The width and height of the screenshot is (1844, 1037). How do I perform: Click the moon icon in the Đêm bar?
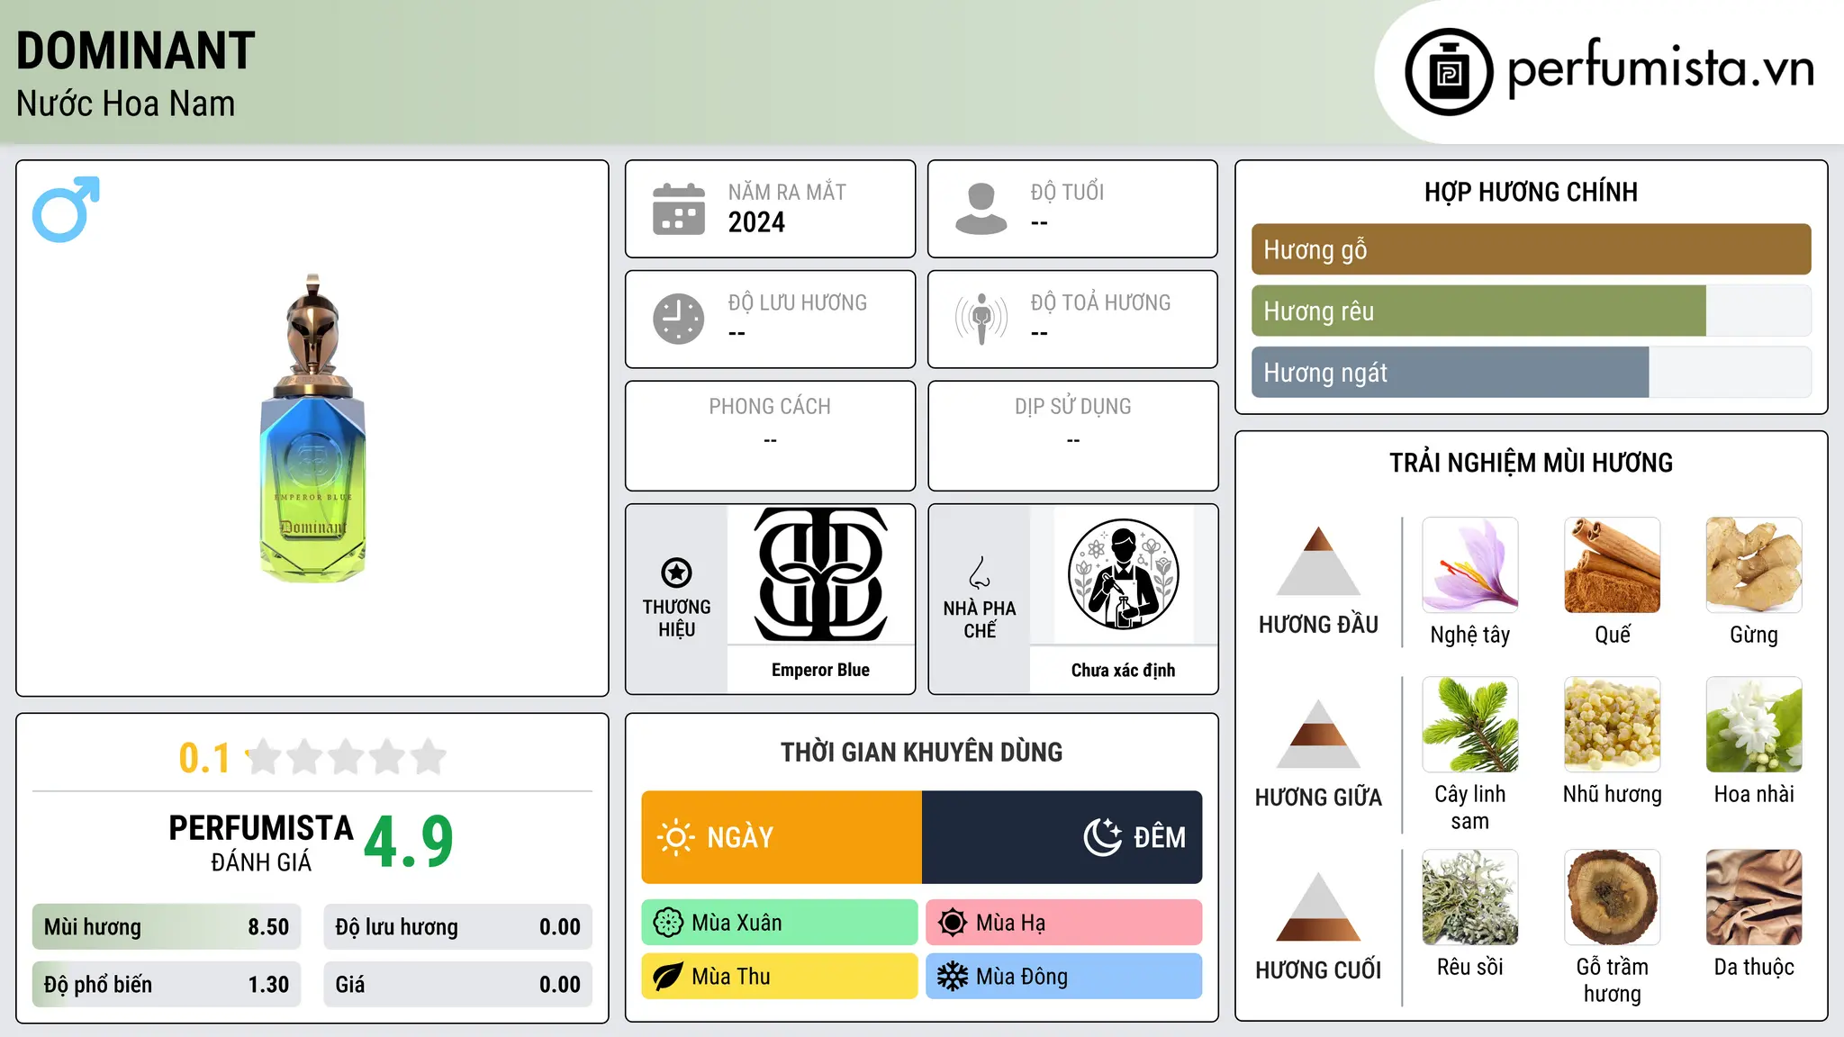1103,837
